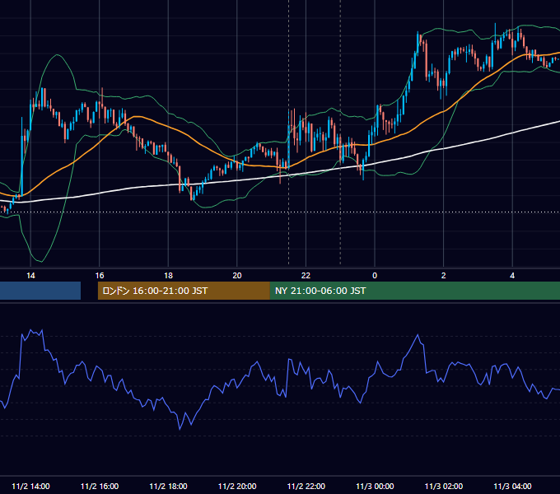The height and width of the screenshot is (494, 560).
Task: Click the blue session bar before London
Action: (40, 291)
